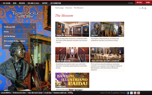The width and height of the screenshot is (152, 95).
Task: Open The Historical Archives footer link
Action: coord(19,93)
